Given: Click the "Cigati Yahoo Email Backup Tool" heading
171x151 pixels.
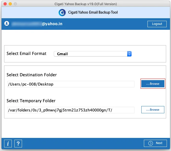Looking at the screenshot, I should pos(93,12).
